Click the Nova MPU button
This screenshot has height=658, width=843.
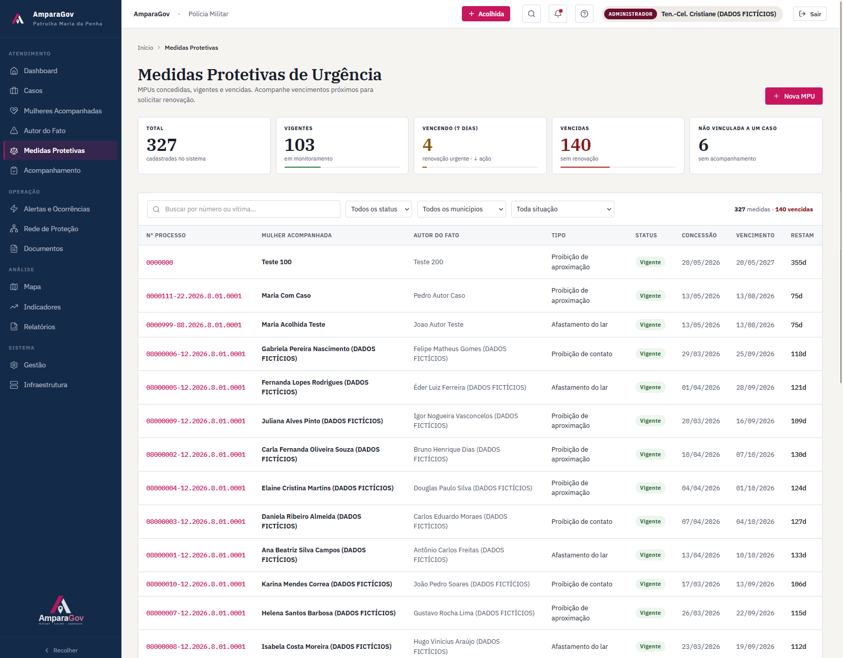(x=794, y=96)
